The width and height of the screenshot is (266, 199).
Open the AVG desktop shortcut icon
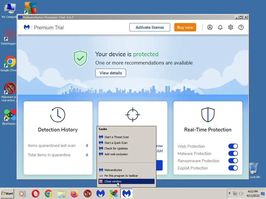(x=30, y=8)
